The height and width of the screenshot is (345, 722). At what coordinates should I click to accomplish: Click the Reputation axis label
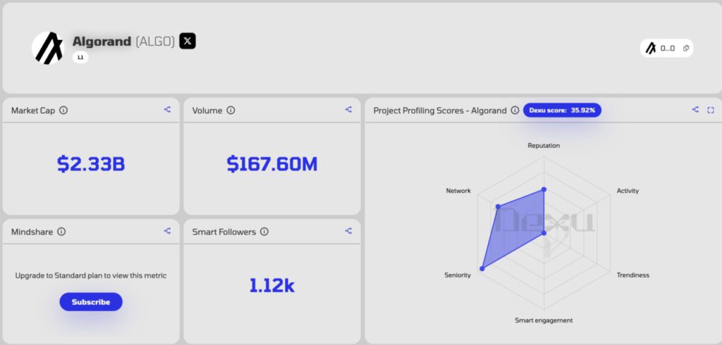coord(544,146)
